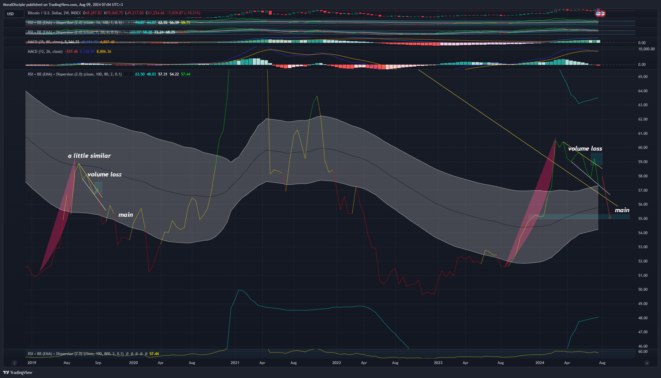Click the 46.00 level on the price axis
The image size is (661, 378).
[643, 346]
